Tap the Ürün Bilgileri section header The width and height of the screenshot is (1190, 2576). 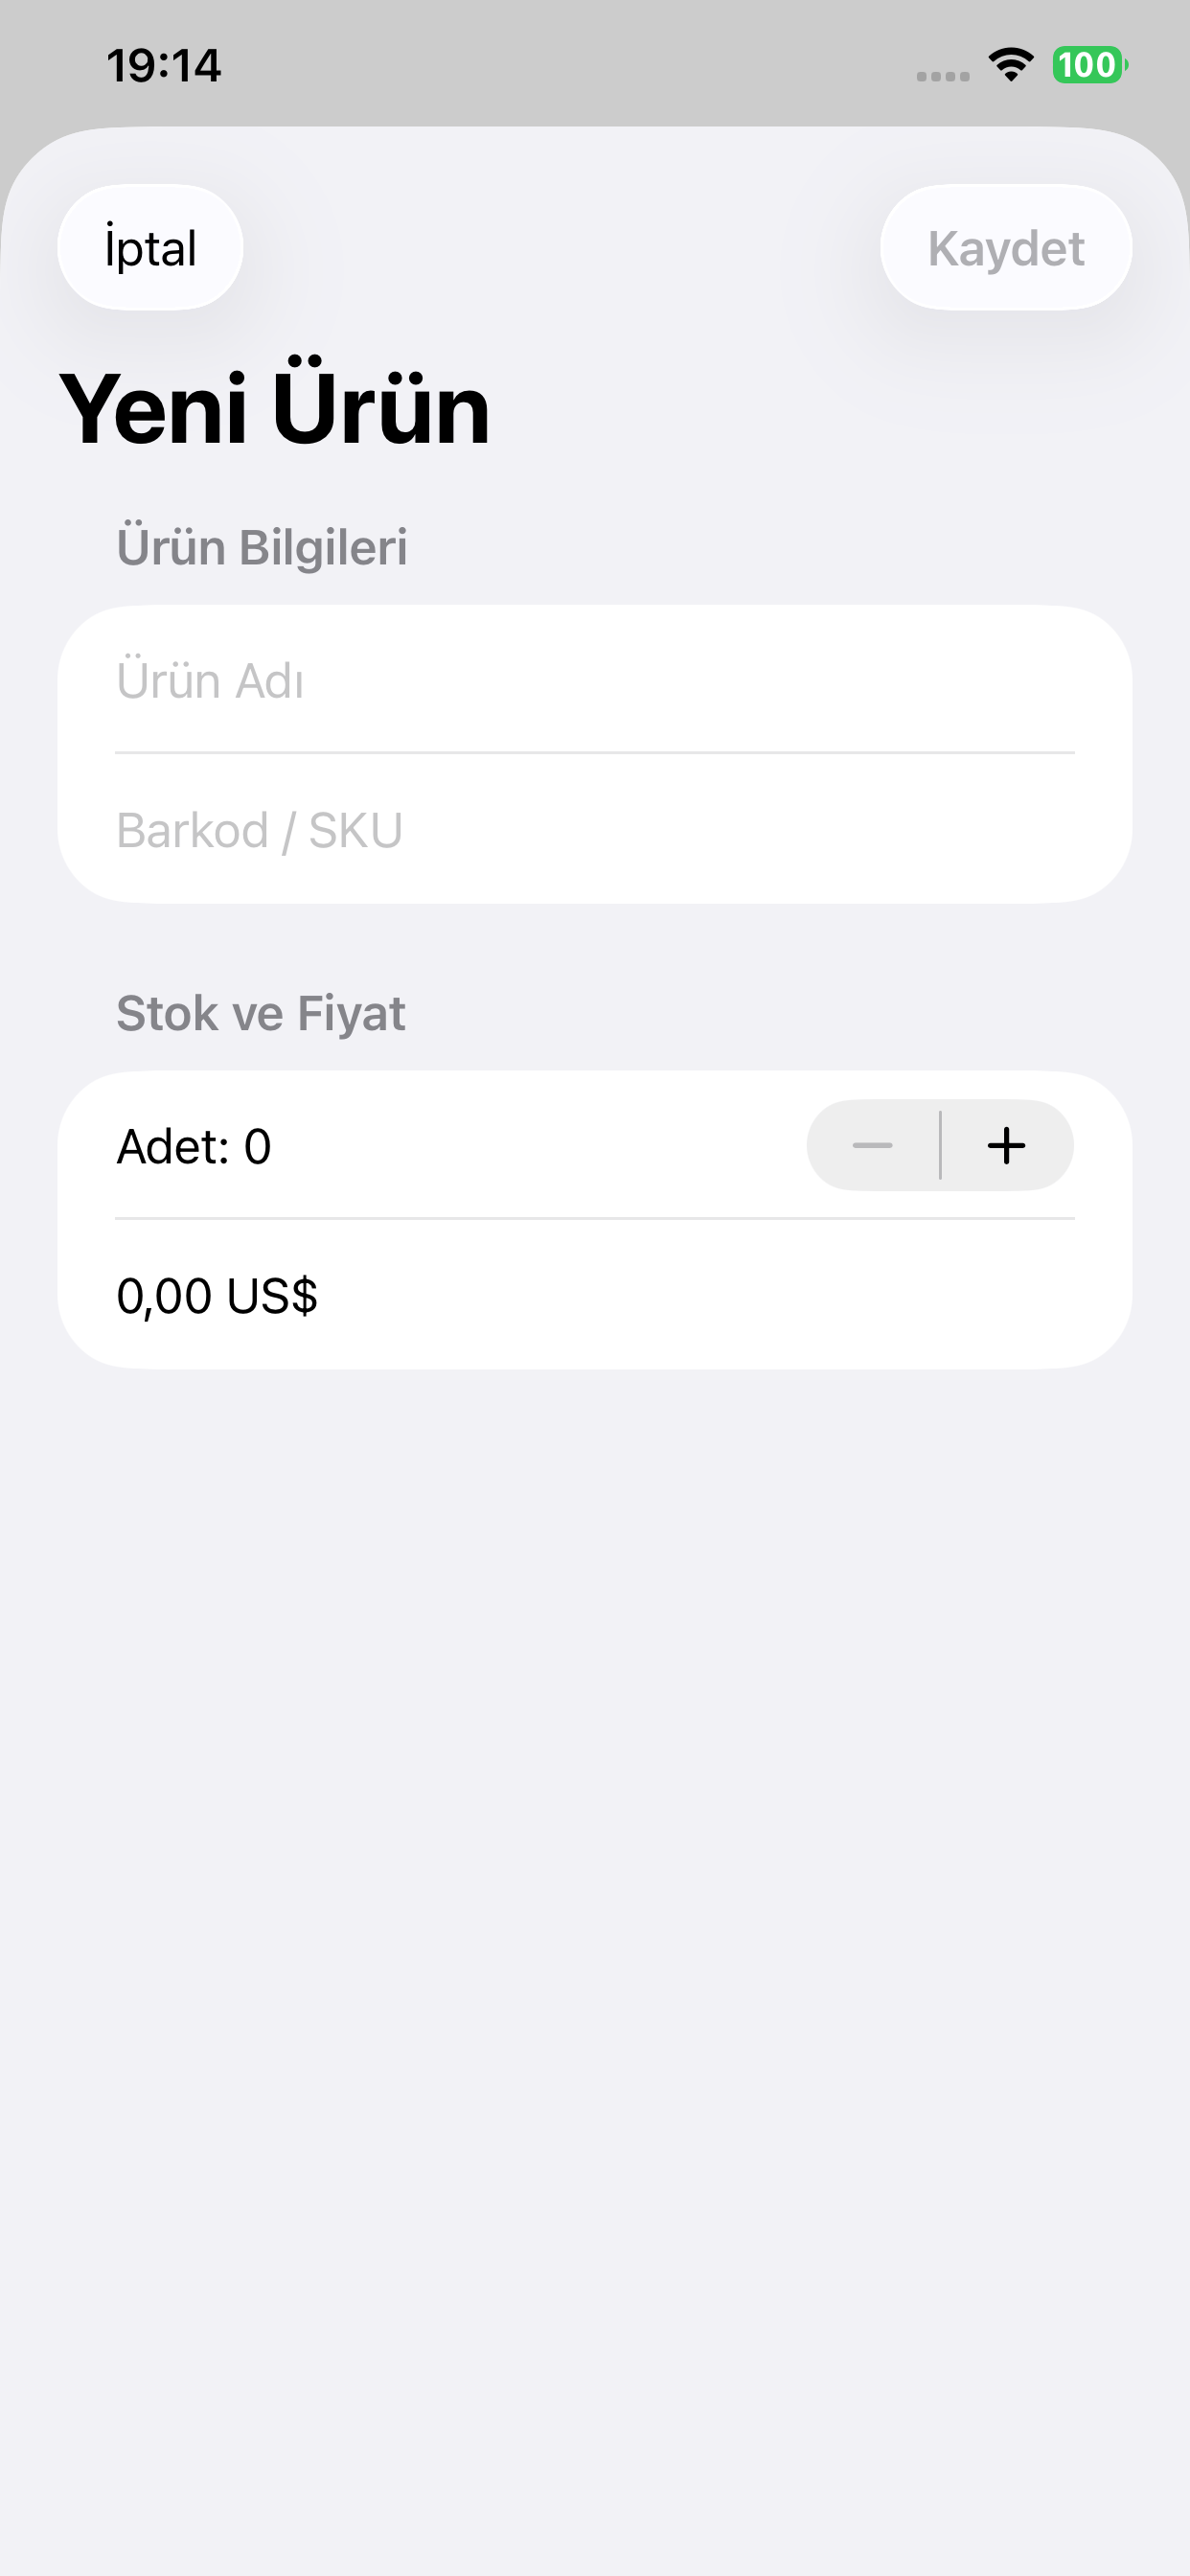[x=262, y=547]
